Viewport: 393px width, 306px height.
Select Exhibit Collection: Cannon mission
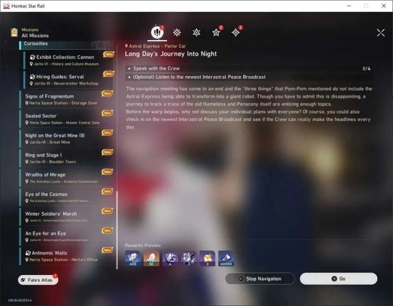68,60
